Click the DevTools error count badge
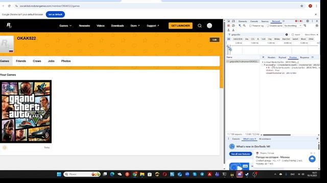The height and width of the screenshot is (183, 327). [297, 21]
